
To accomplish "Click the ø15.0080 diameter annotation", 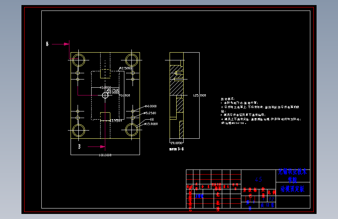I will point(151,124).
